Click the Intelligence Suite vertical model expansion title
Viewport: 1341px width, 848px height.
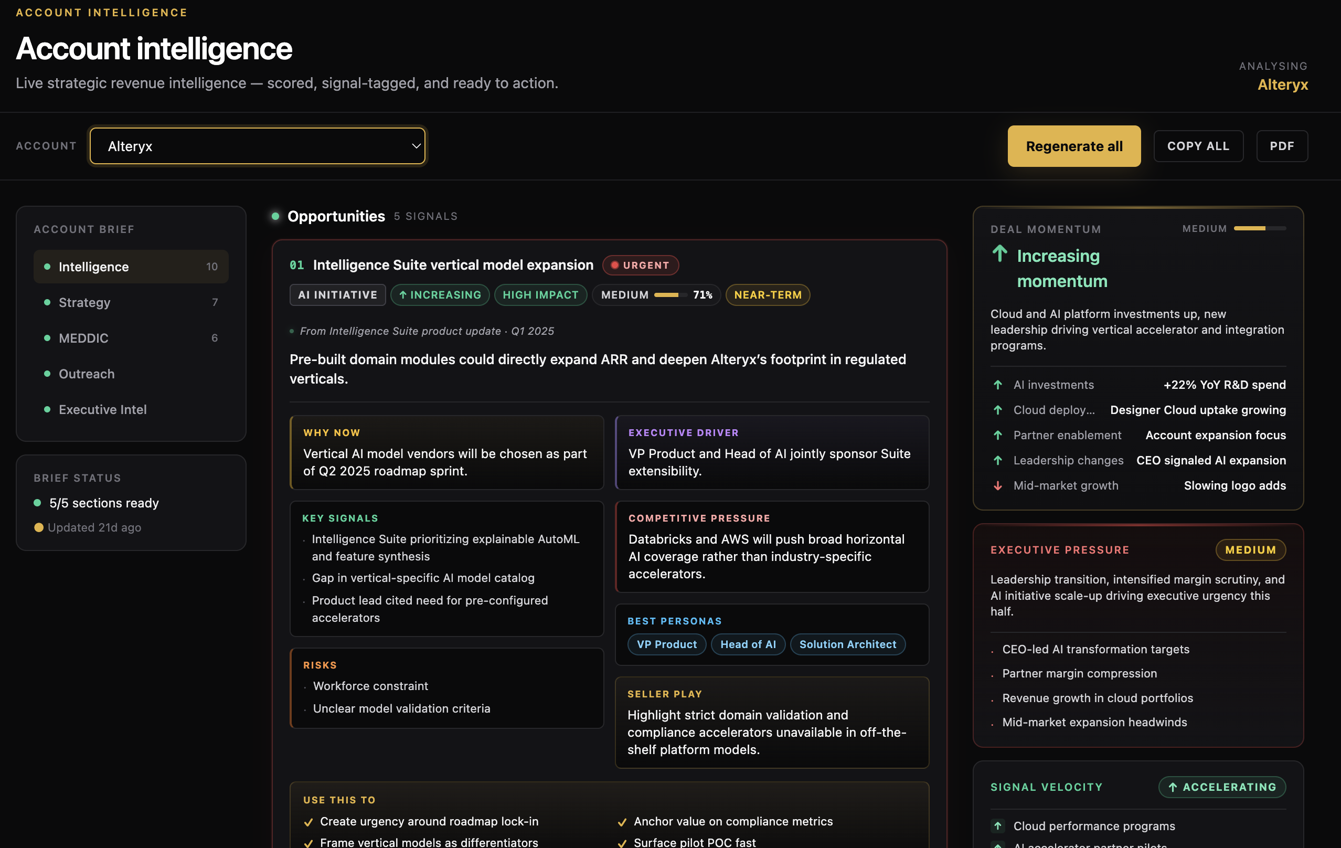453,265
